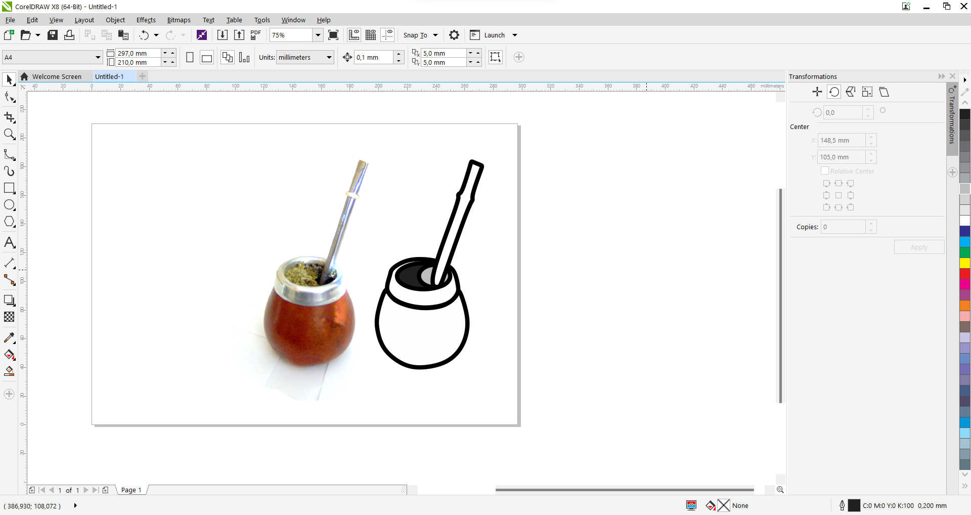Viewport: 971px width, 515px height.
Task: Click the Apply button
Action: coord(919,247)
